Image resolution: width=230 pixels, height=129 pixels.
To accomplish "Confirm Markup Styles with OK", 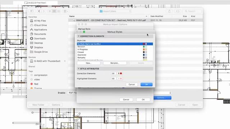I will pyautogui.click(x=146, y=85).
